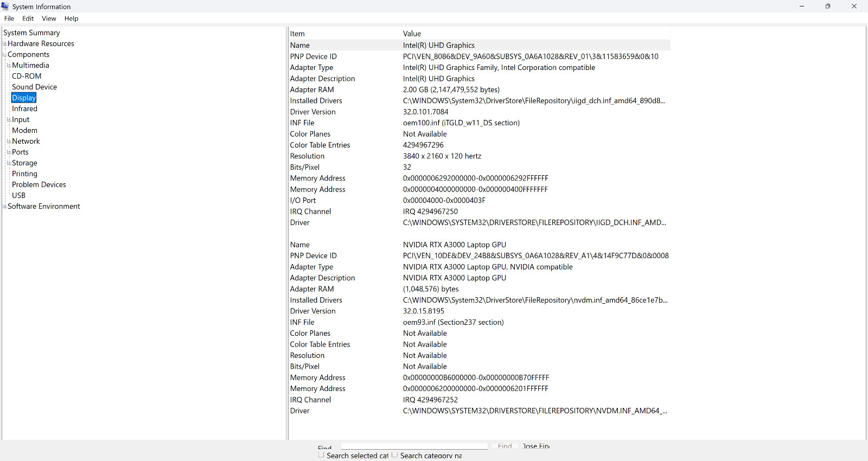The width and height of the screenshot is (868, 461).
Task: Select (1,048,576) bytes adapter RAM value
Action: pyautogui.click(x=431, y=289)
